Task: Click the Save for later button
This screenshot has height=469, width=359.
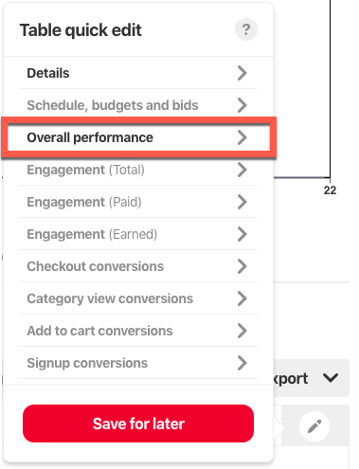Action: coord(138,424)
